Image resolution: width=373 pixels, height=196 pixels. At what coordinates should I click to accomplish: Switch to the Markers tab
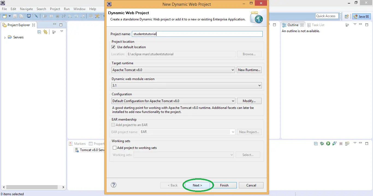tap(77, 144)
